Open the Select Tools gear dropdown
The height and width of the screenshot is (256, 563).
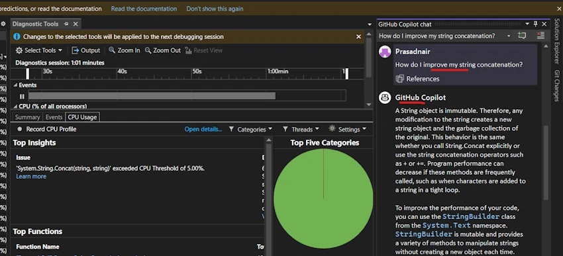[39, 50]
